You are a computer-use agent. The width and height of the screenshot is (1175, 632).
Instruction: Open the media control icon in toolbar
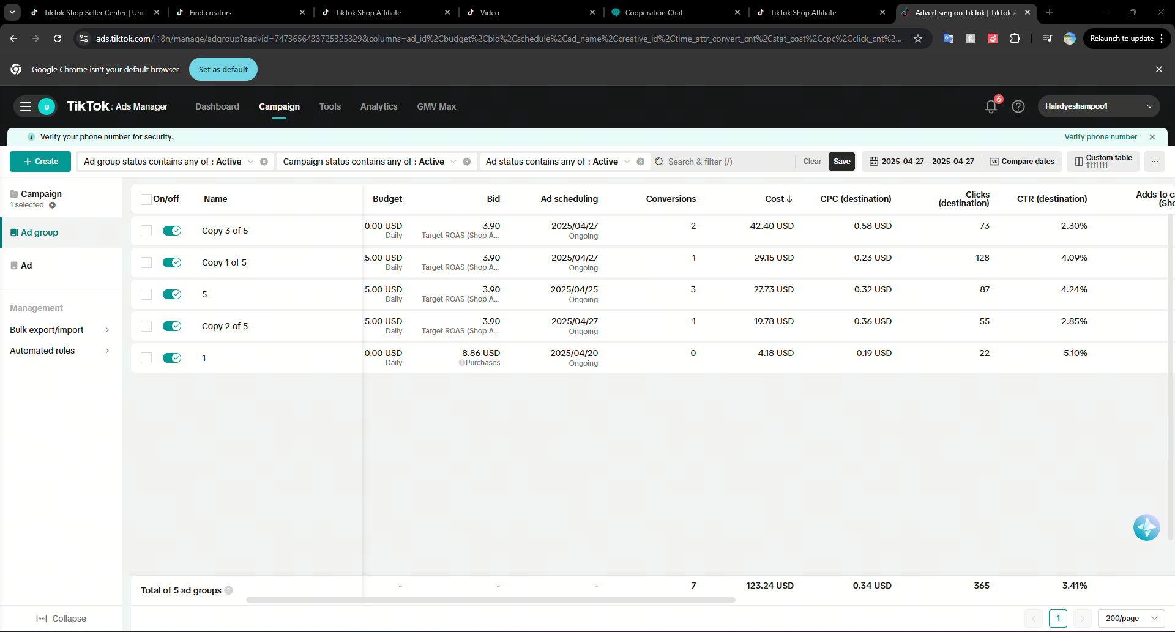[1048, 39]
